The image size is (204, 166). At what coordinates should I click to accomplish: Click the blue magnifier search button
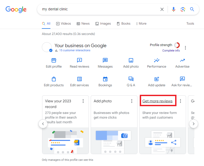pos(192,9)
